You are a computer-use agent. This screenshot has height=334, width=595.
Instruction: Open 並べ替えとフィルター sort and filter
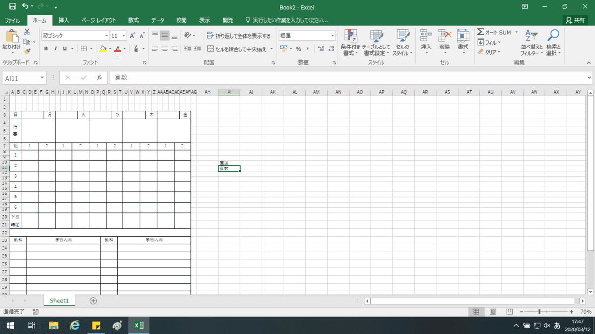click(531, 43)
